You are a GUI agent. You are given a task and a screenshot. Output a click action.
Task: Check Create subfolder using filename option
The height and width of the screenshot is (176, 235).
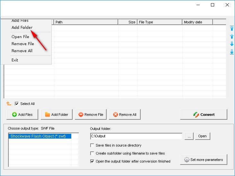pyautogui.click(x=92, y=153)
